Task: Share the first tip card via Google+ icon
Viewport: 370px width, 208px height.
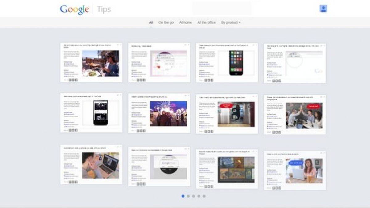Action: click(70, 80)
